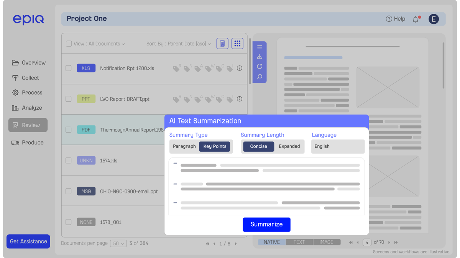Click the download icon in viewer toolbar
This screenshot has height=258, width=460.
click(x=260, y=57)
